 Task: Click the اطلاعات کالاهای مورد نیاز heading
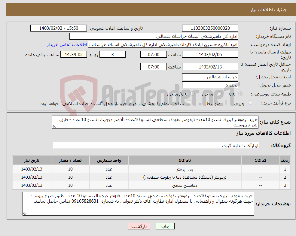pyautogui.click(x=264, y=133)
